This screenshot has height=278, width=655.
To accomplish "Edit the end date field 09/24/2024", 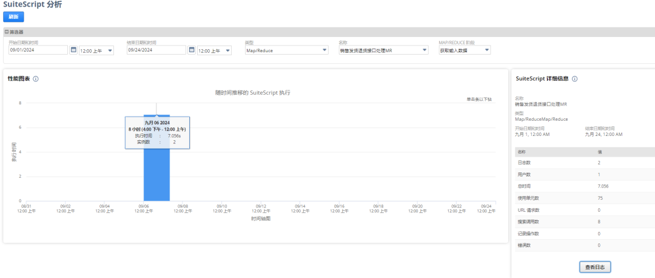I will pyautogui.click(x=156, y=50).
